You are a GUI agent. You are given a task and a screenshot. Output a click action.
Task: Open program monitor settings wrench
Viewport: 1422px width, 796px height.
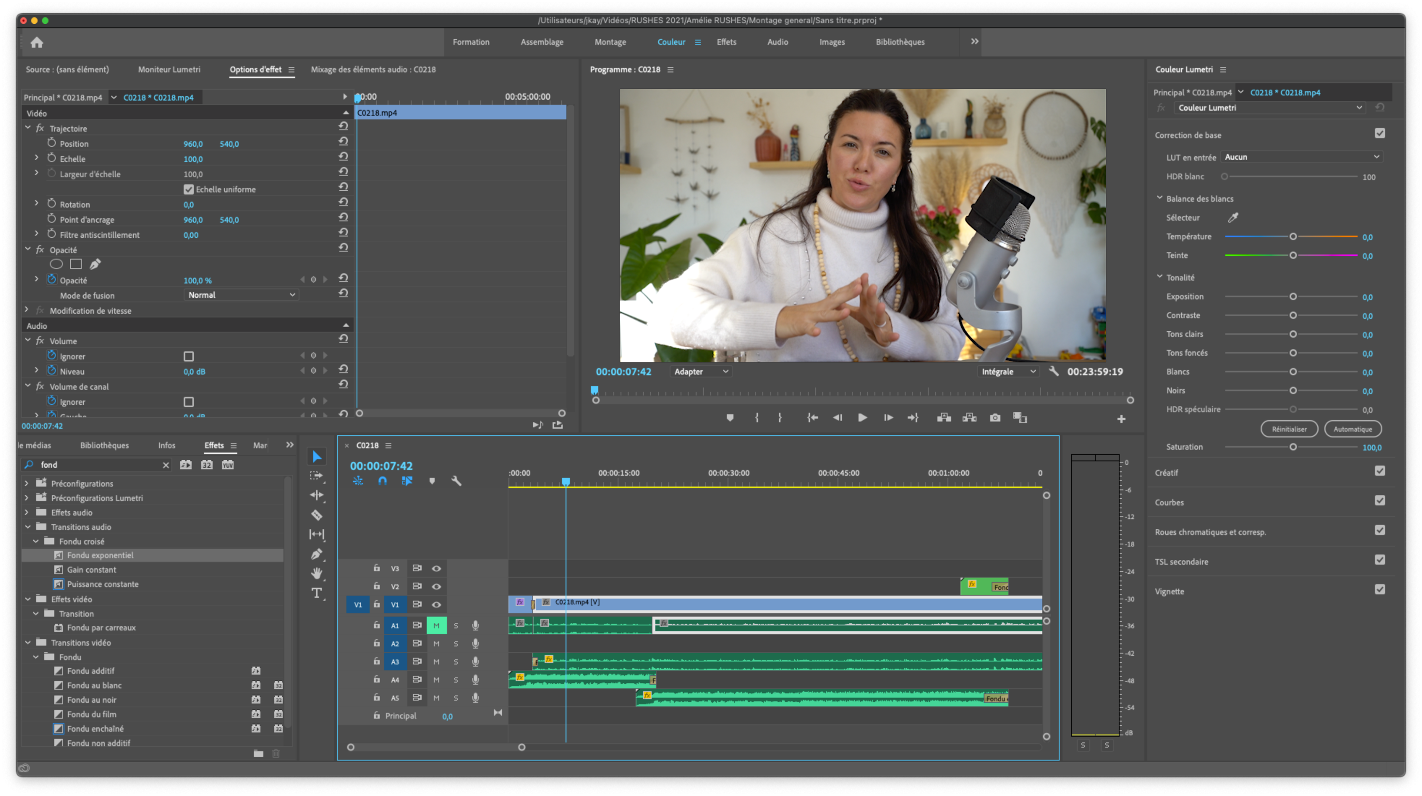(x=1054, y=371)
